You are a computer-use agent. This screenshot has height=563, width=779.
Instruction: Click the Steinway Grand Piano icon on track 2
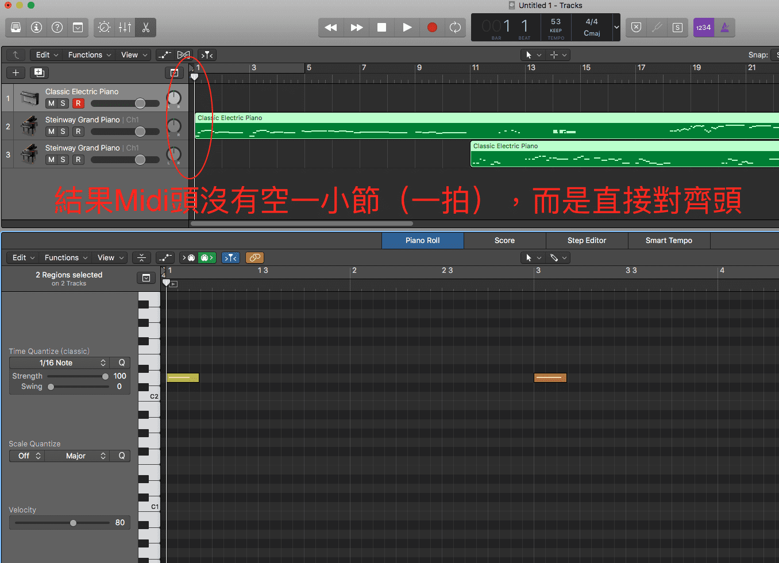[29, 126]
